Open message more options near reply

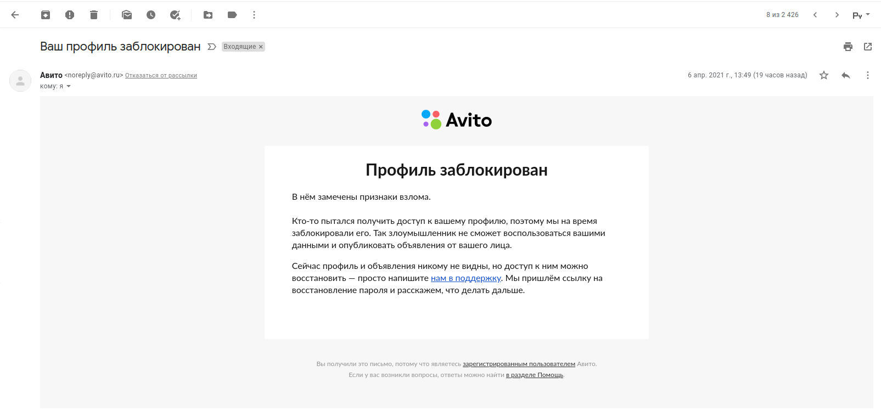click(868, 75)
